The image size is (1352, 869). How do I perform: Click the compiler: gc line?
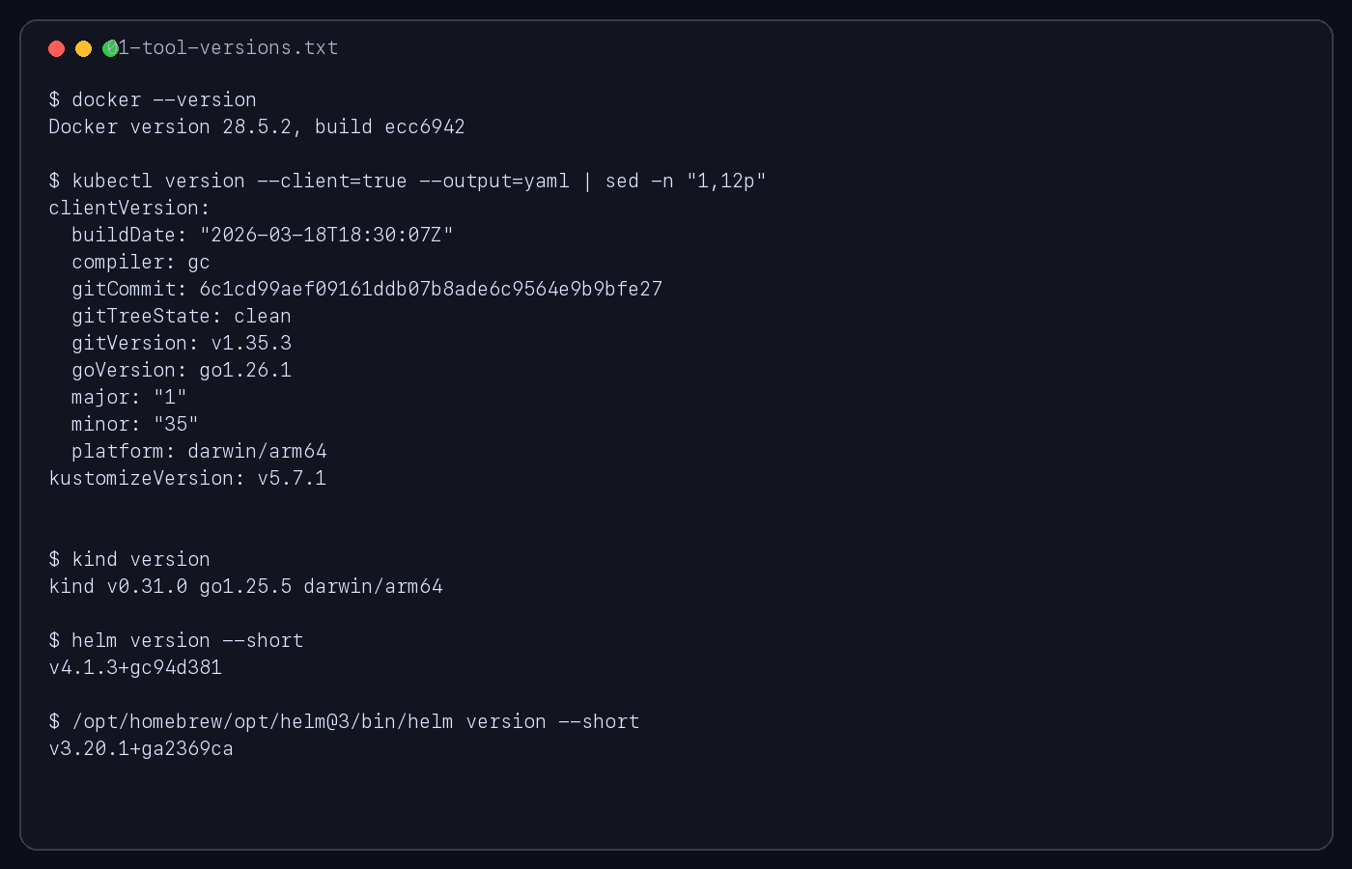[140, 262]
